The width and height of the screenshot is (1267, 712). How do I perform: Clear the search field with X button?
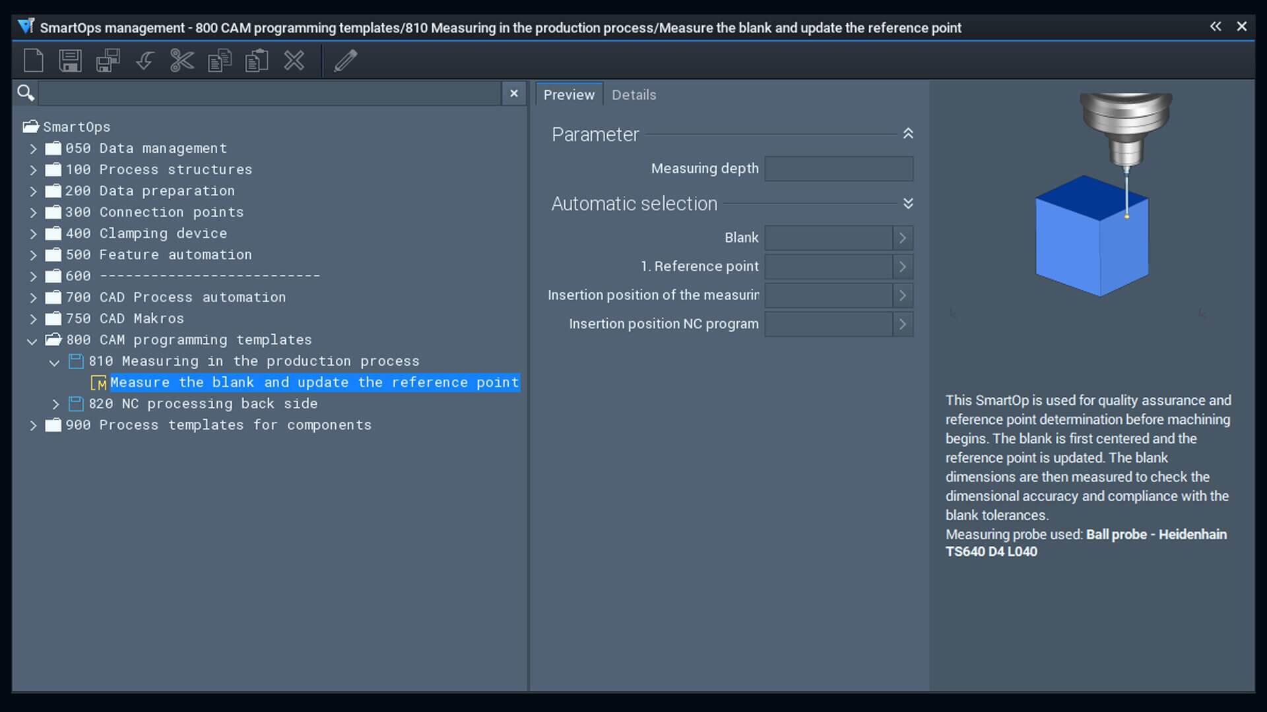click(x=514, y=94)
